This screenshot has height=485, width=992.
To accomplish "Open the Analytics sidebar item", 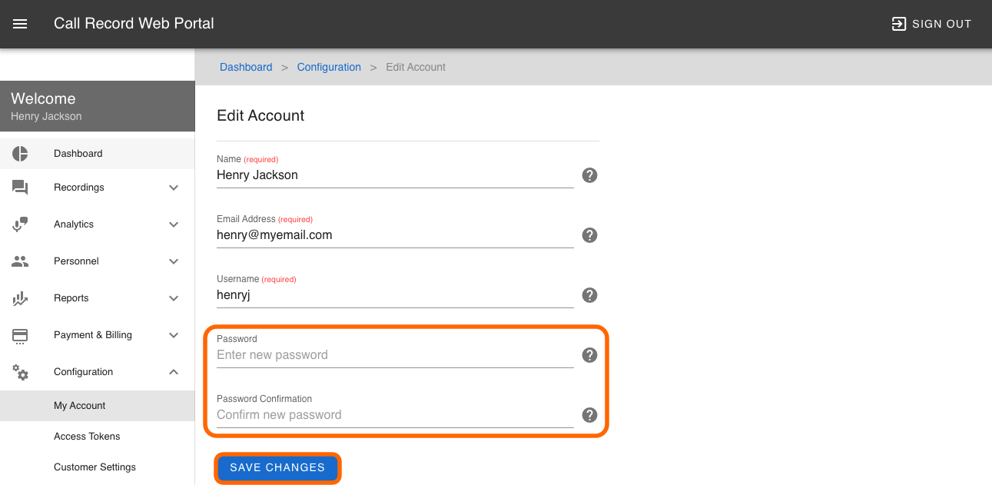I will click(x=98, y=224).
